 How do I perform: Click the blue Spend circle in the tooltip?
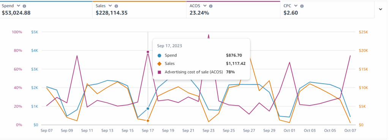(159, 55)
